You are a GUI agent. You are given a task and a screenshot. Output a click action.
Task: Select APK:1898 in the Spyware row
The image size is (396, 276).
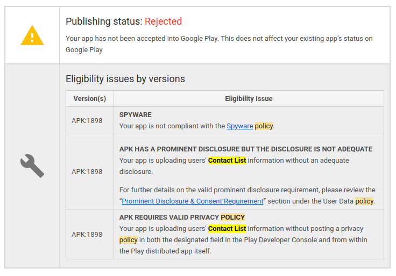tap(87, 120)
